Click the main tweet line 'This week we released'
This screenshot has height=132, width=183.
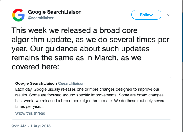click(x=75, y=30)
